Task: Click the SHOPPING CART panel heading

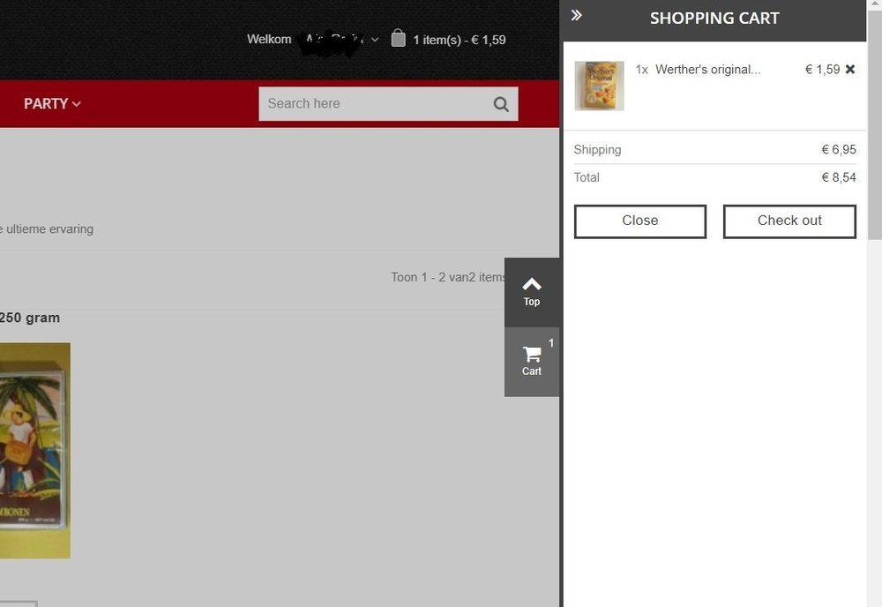Action: 714,19
